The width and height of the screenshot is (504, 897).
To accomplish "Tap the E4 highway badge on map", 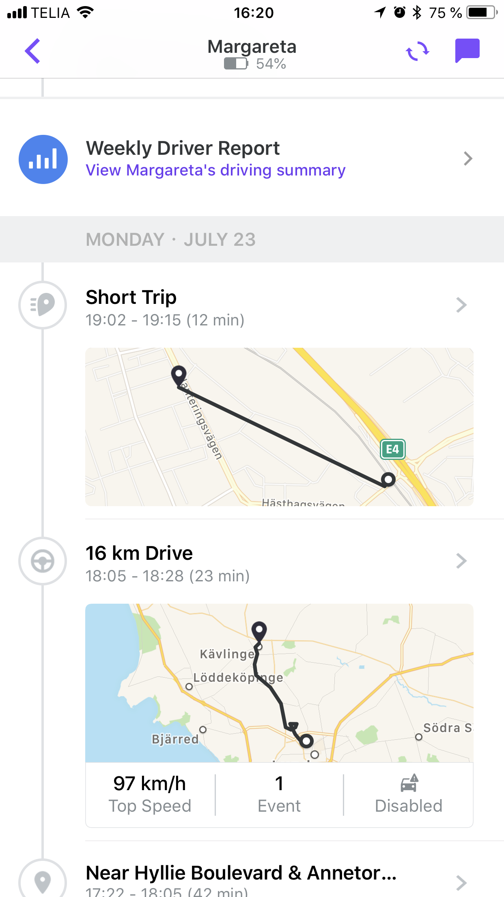I will 392,449.
